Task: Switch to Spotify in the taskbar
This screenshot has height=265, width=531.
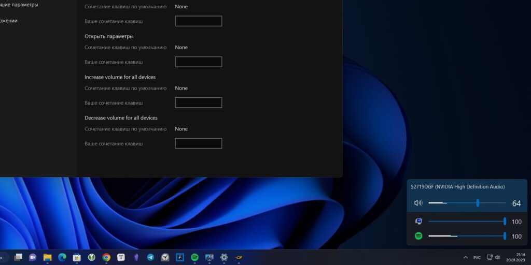Action: 195,257
